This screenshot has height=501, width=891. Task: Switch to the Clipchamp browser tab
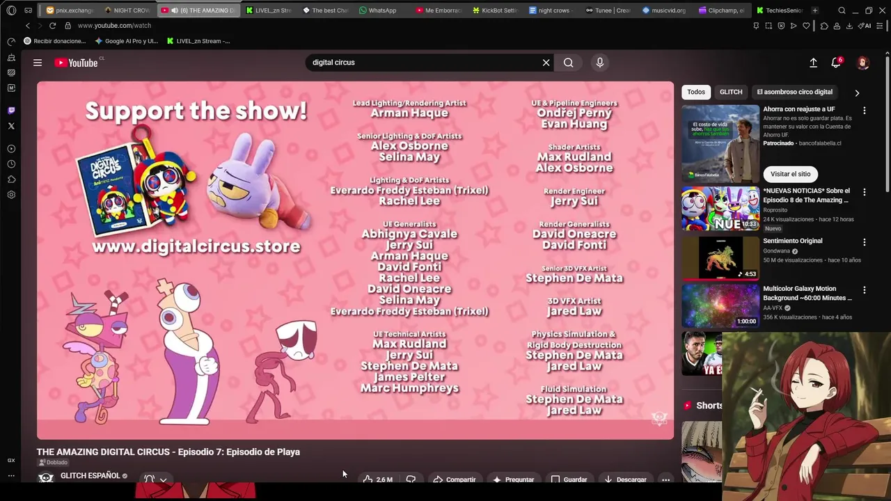pos(721,10)
